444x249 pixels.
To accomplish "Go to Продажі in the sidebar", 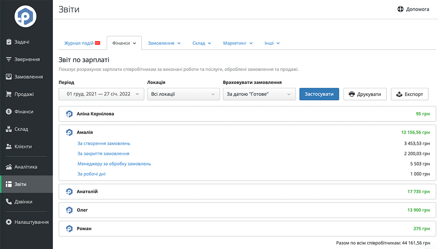I will [26, 94].
